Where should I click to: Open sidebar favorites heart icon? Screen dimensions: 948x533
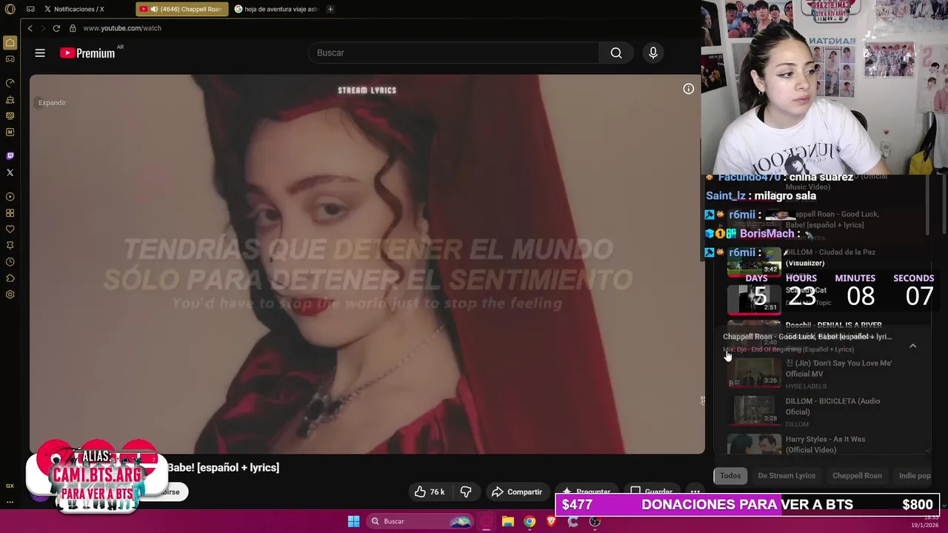pyautogui.click(x=10, y=229)
